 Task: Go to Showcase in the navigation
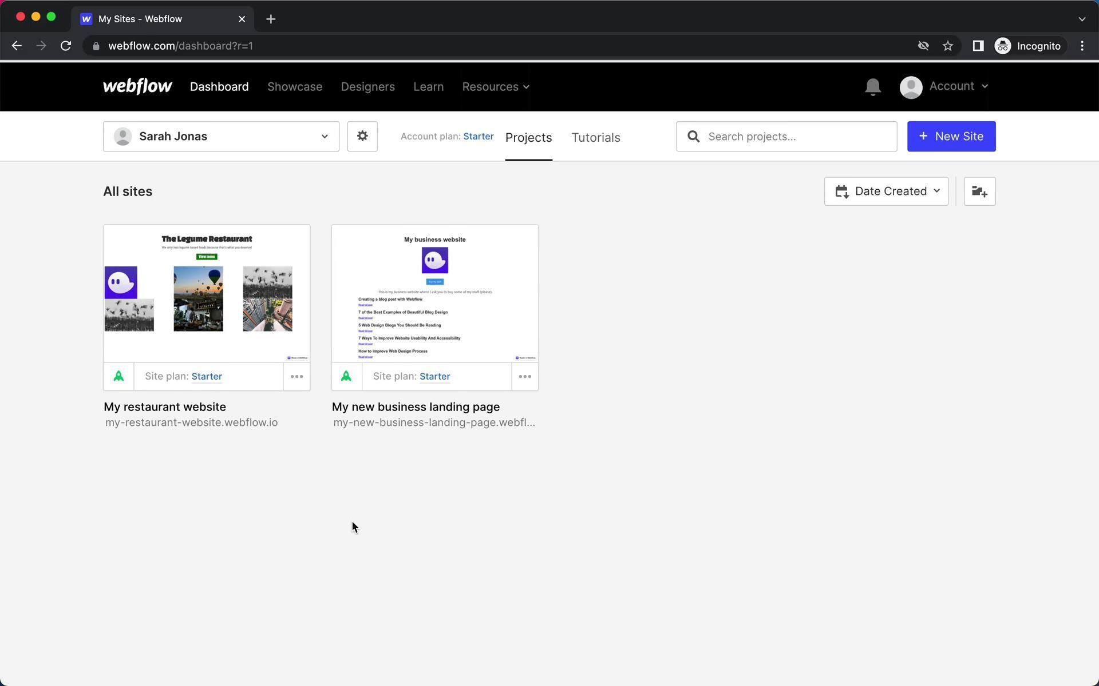(x=295, y=87)
